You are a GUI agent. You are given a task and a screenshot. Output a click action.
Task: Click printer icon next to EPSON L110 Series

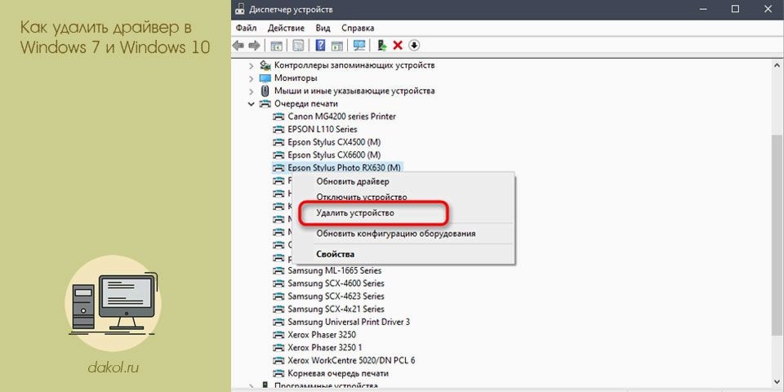click(278, 130)
